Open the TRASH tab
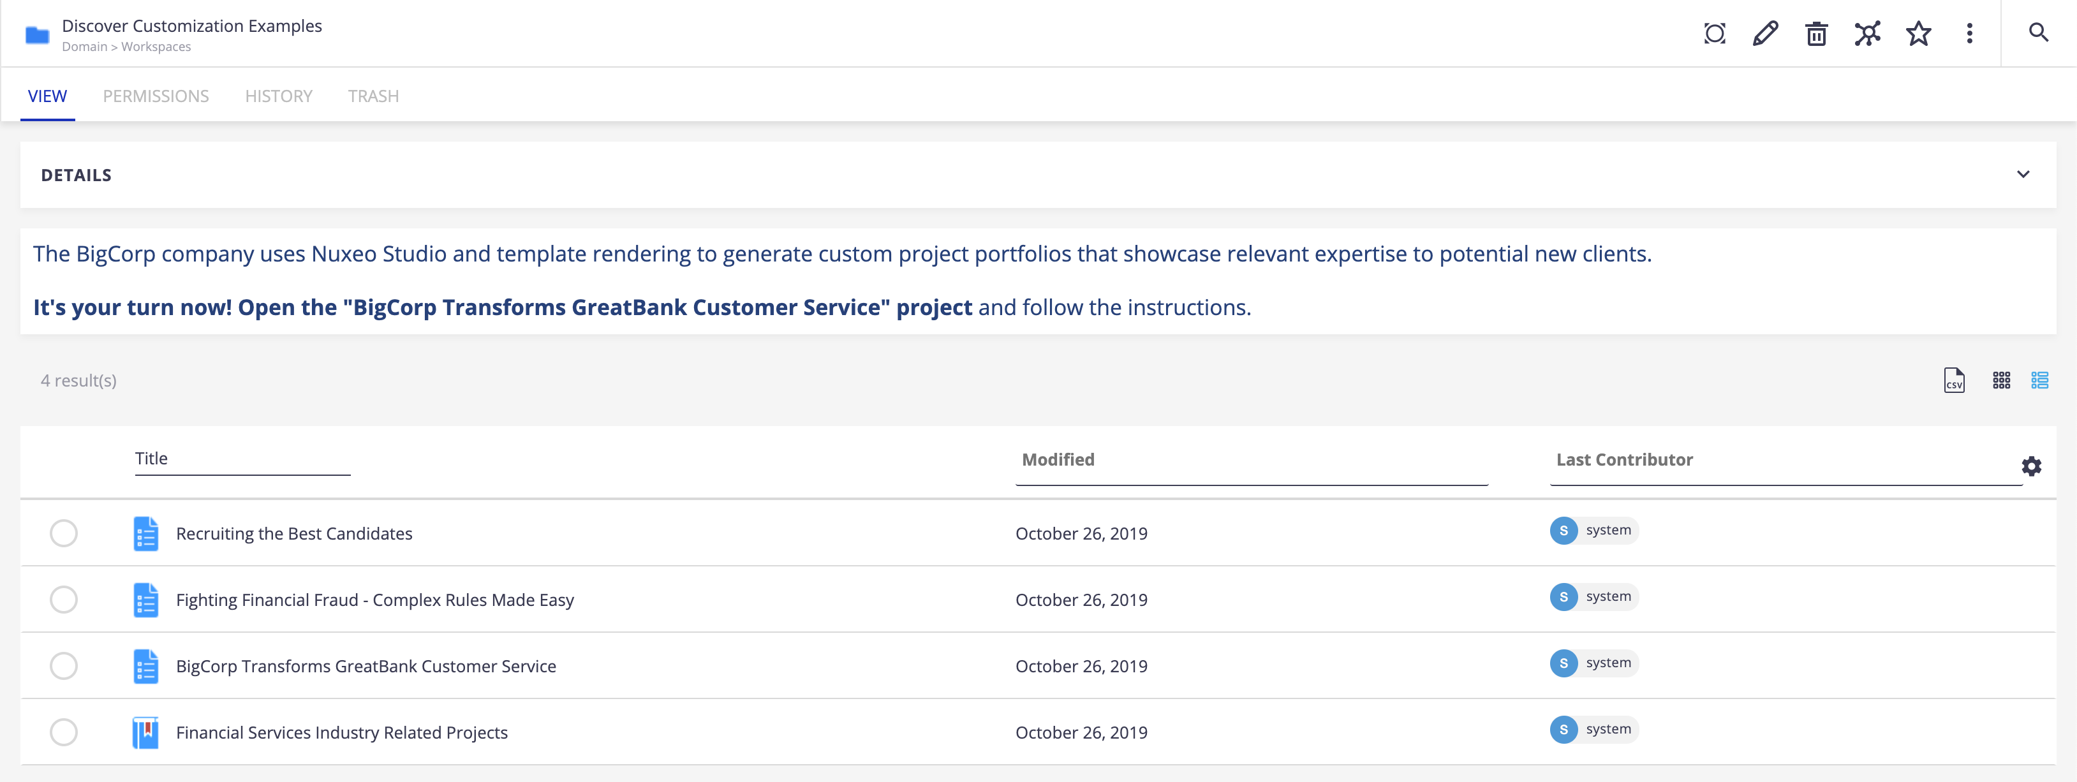The height and width of the screenshot is (782, 2077). 373,96
